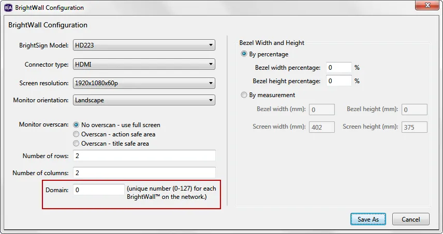The height and width of the screenshot is (234, 443).
Task: Click the BrightAuthor app icon in title bar
Action: coord(8,8)
